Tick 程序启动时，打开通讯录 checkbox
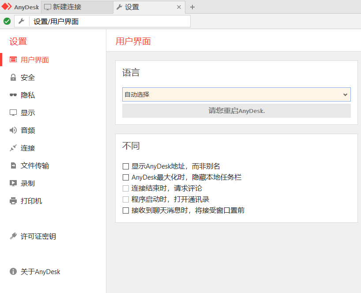 (x=126, y=199)
